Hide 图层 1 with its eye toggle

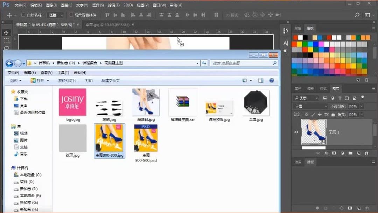(296, 132)
